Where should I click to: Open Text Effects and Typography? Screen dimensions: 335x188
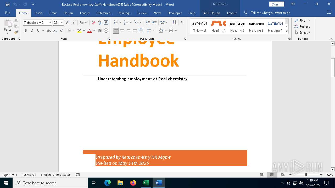coord(69,31)
